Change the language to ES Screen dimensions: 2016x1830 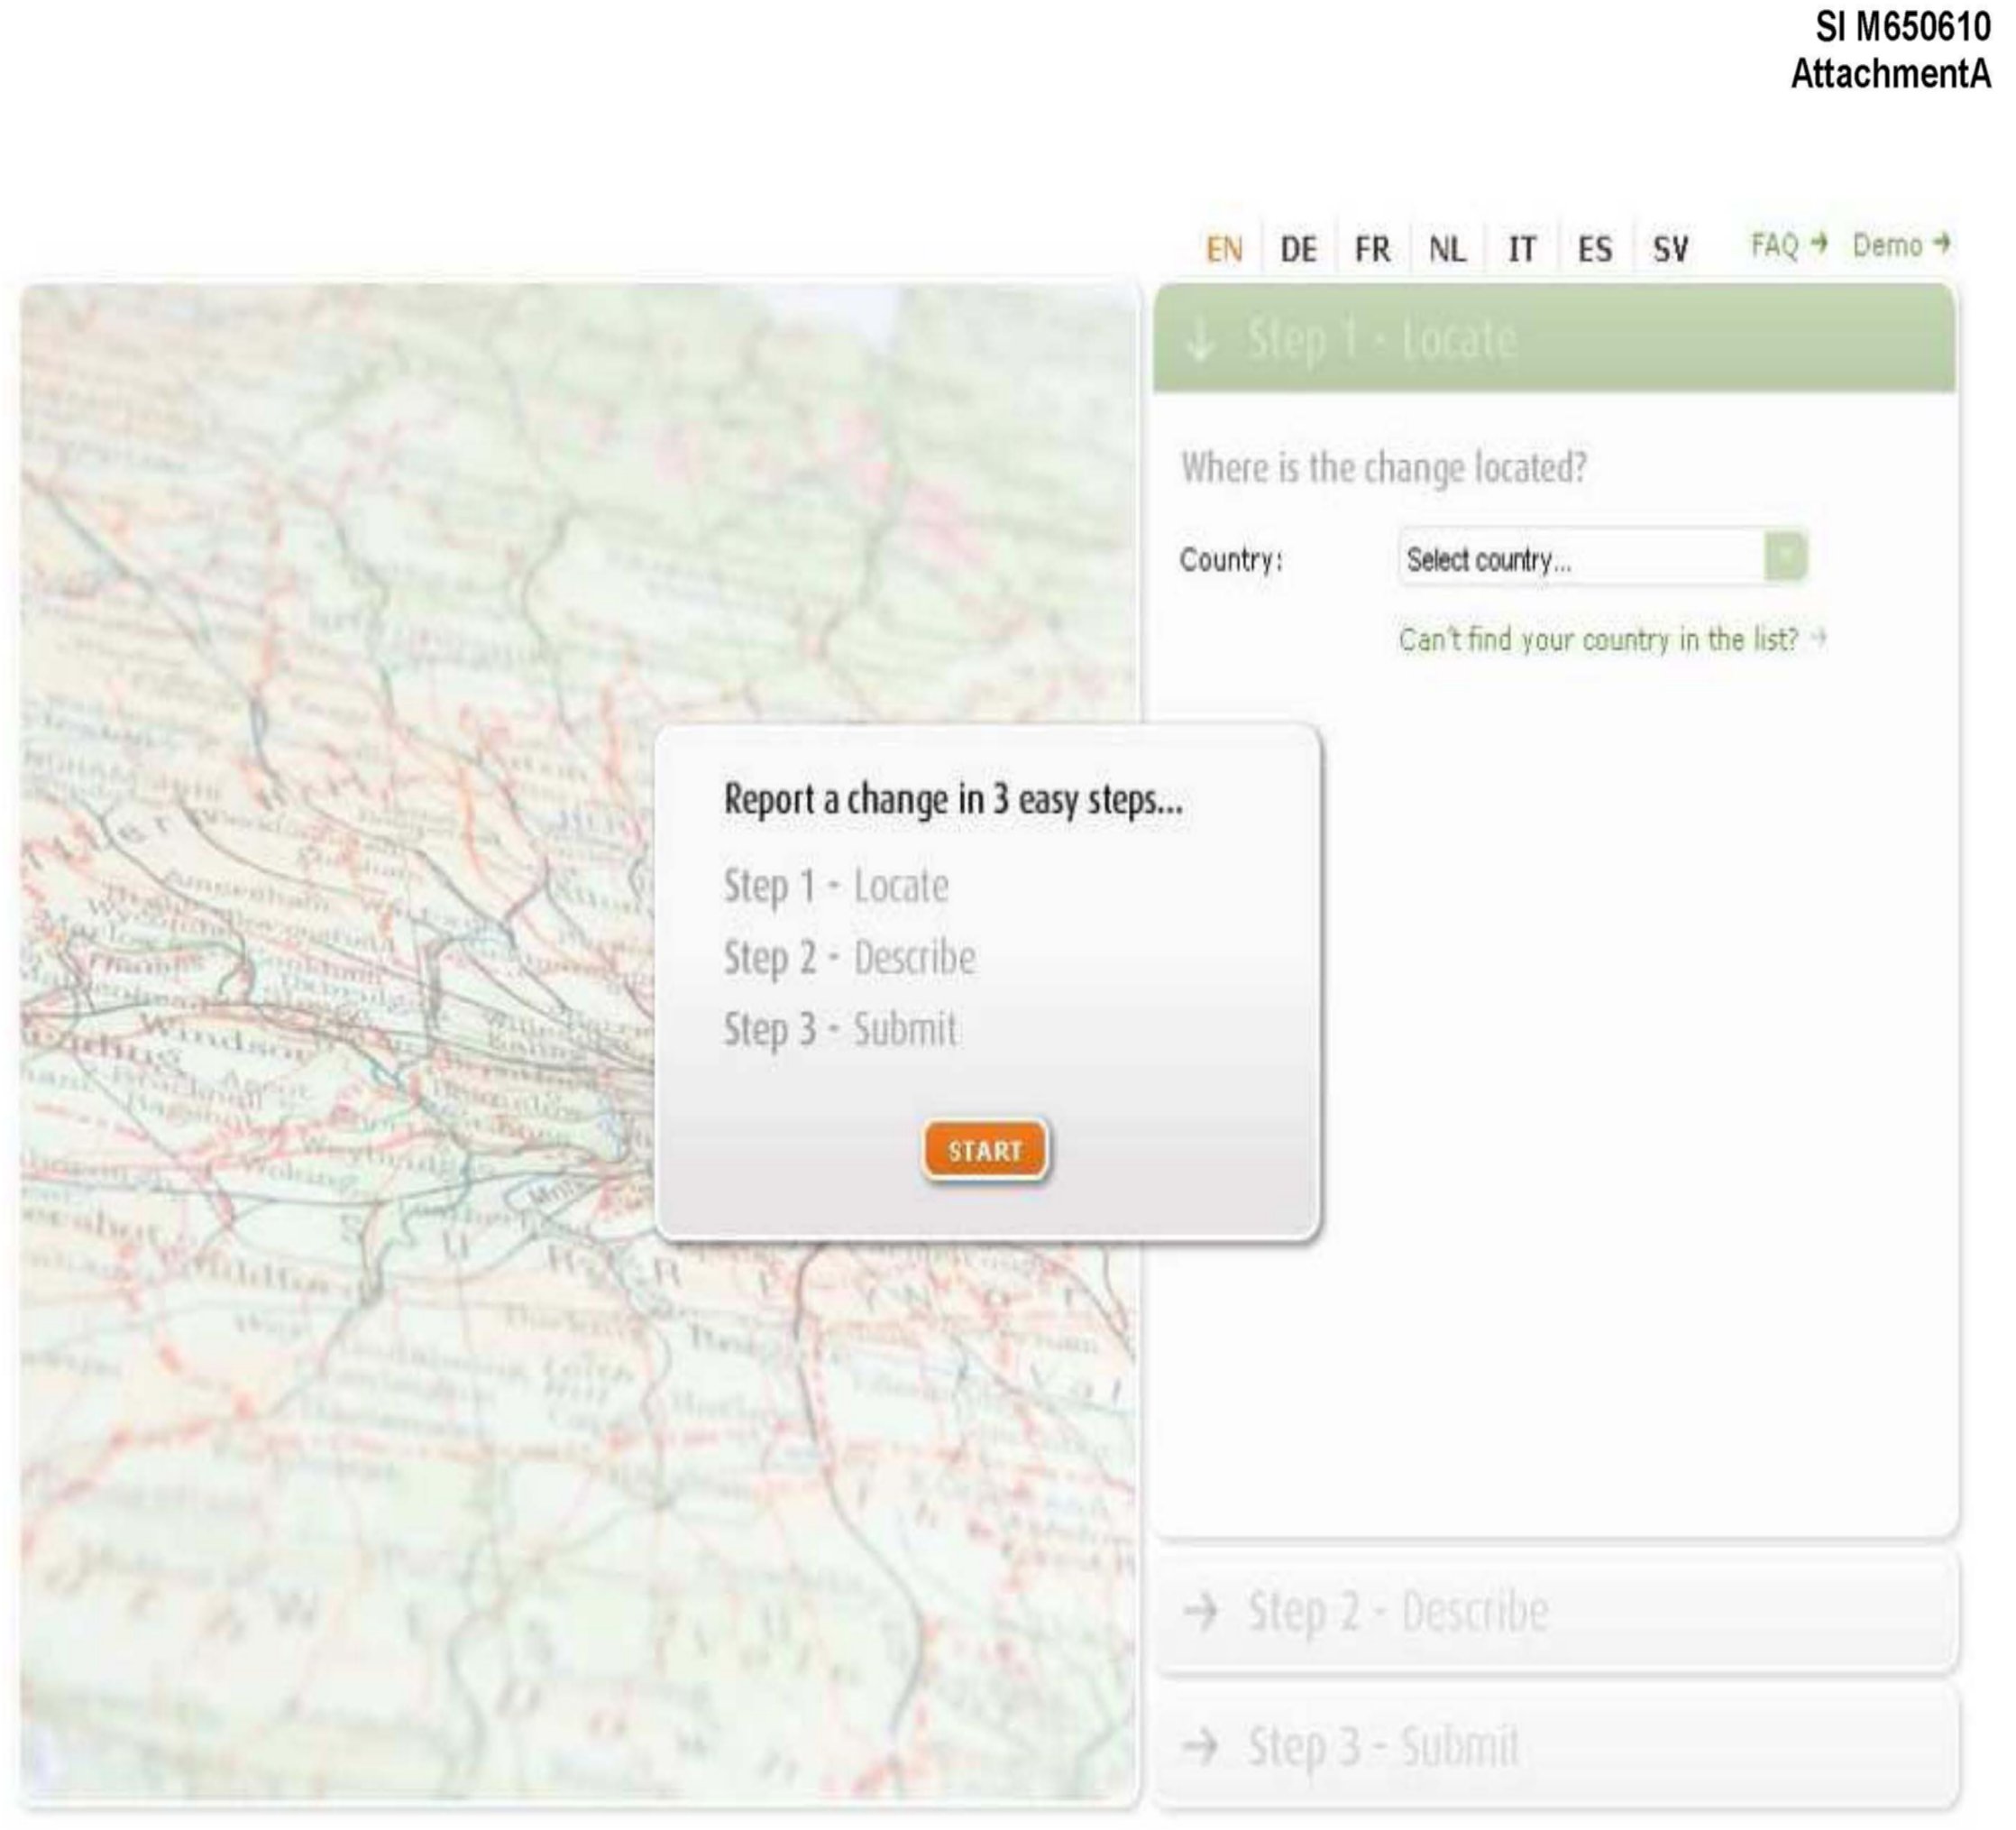1595,249
